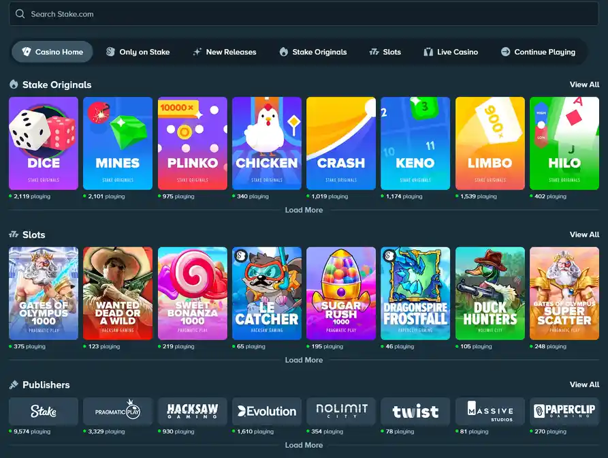This screenshot has height=458, width=608.
Task: Launch the Hilo game
Action: click(564, 143)
